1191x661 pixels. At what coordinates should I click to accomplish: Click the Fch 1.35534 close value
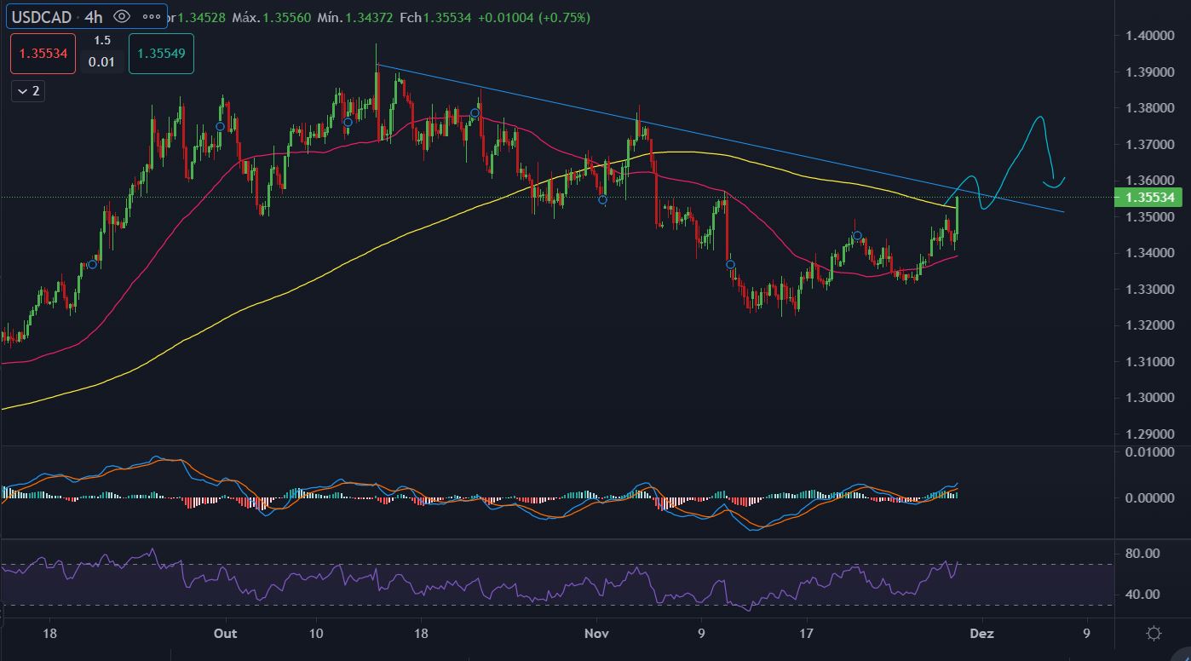tap(435, 17)
